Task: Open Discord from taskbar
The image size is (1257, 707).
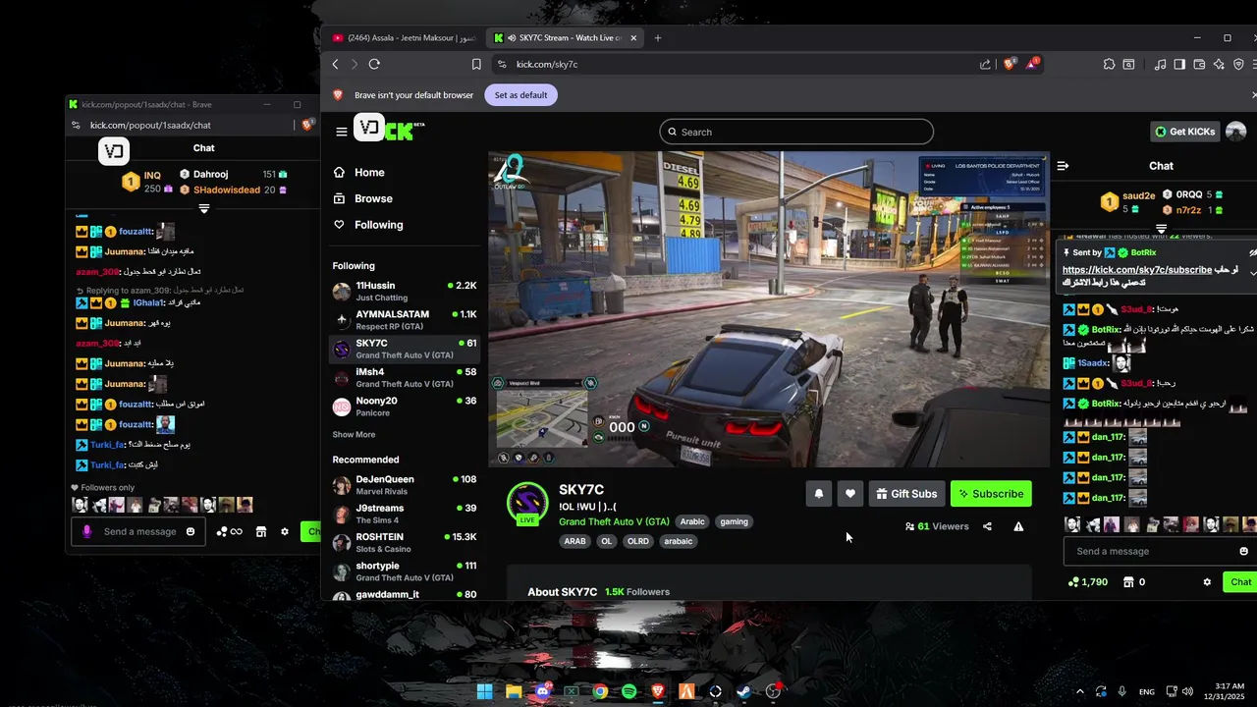Action: click(x=542, y=691)
